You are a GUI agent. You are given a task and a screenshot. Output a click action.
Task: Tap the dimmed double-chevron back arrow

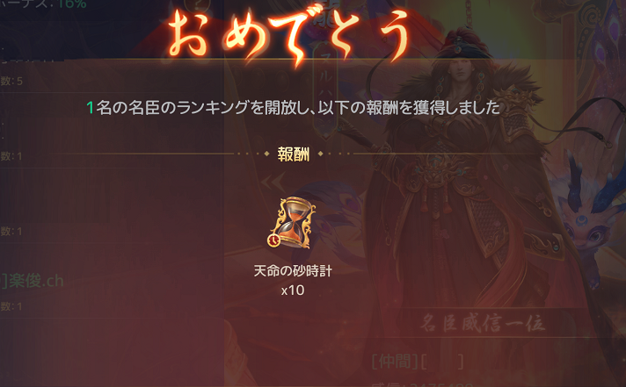click(273, 183)
